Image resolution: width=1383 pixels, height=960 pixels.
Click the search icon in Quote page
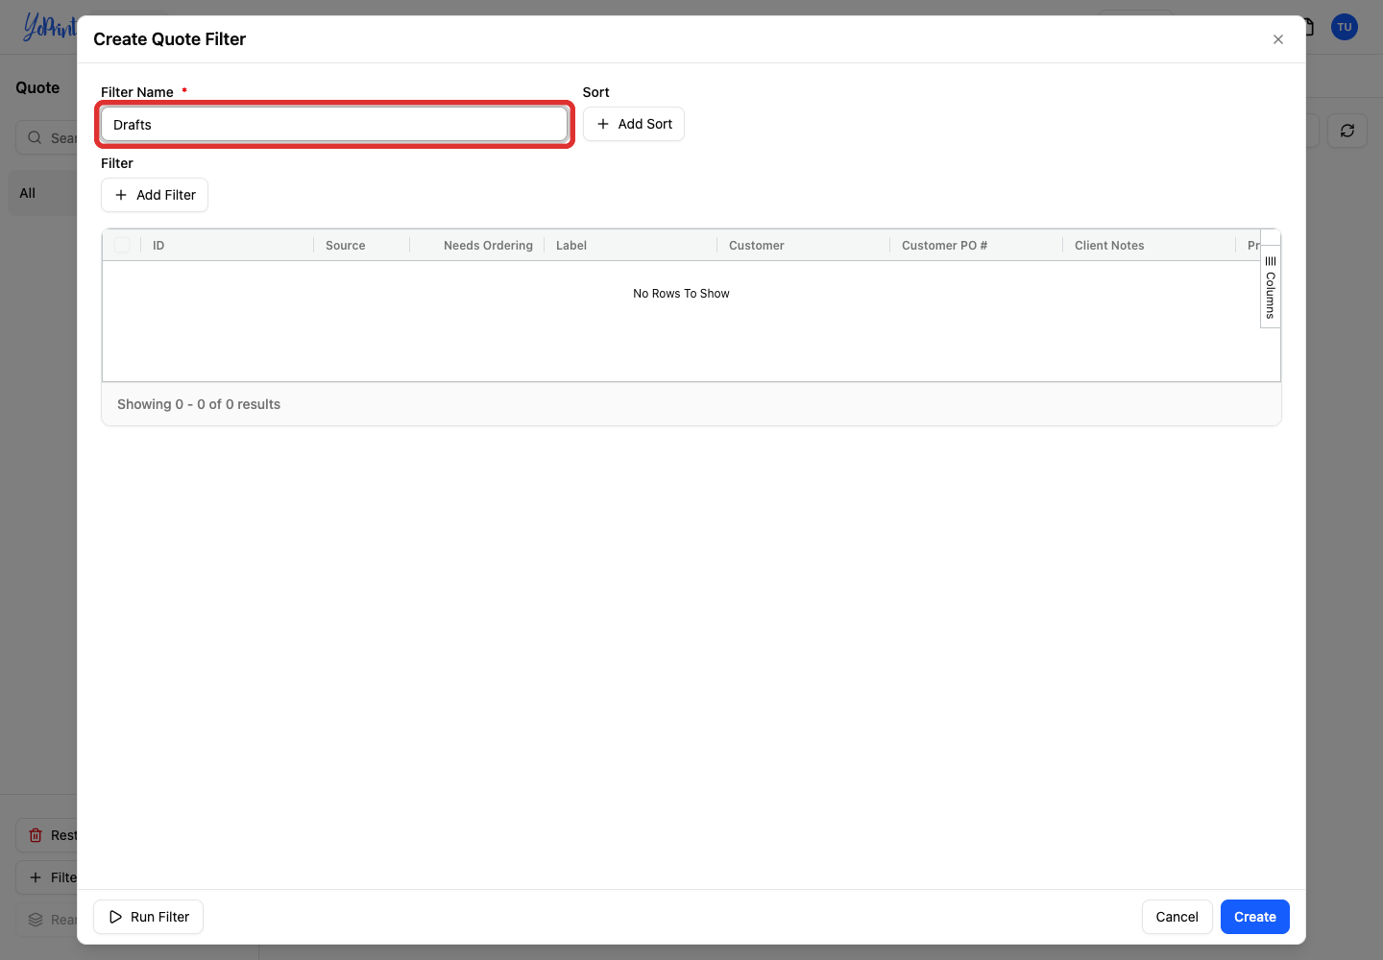click(x=35, y=137)
